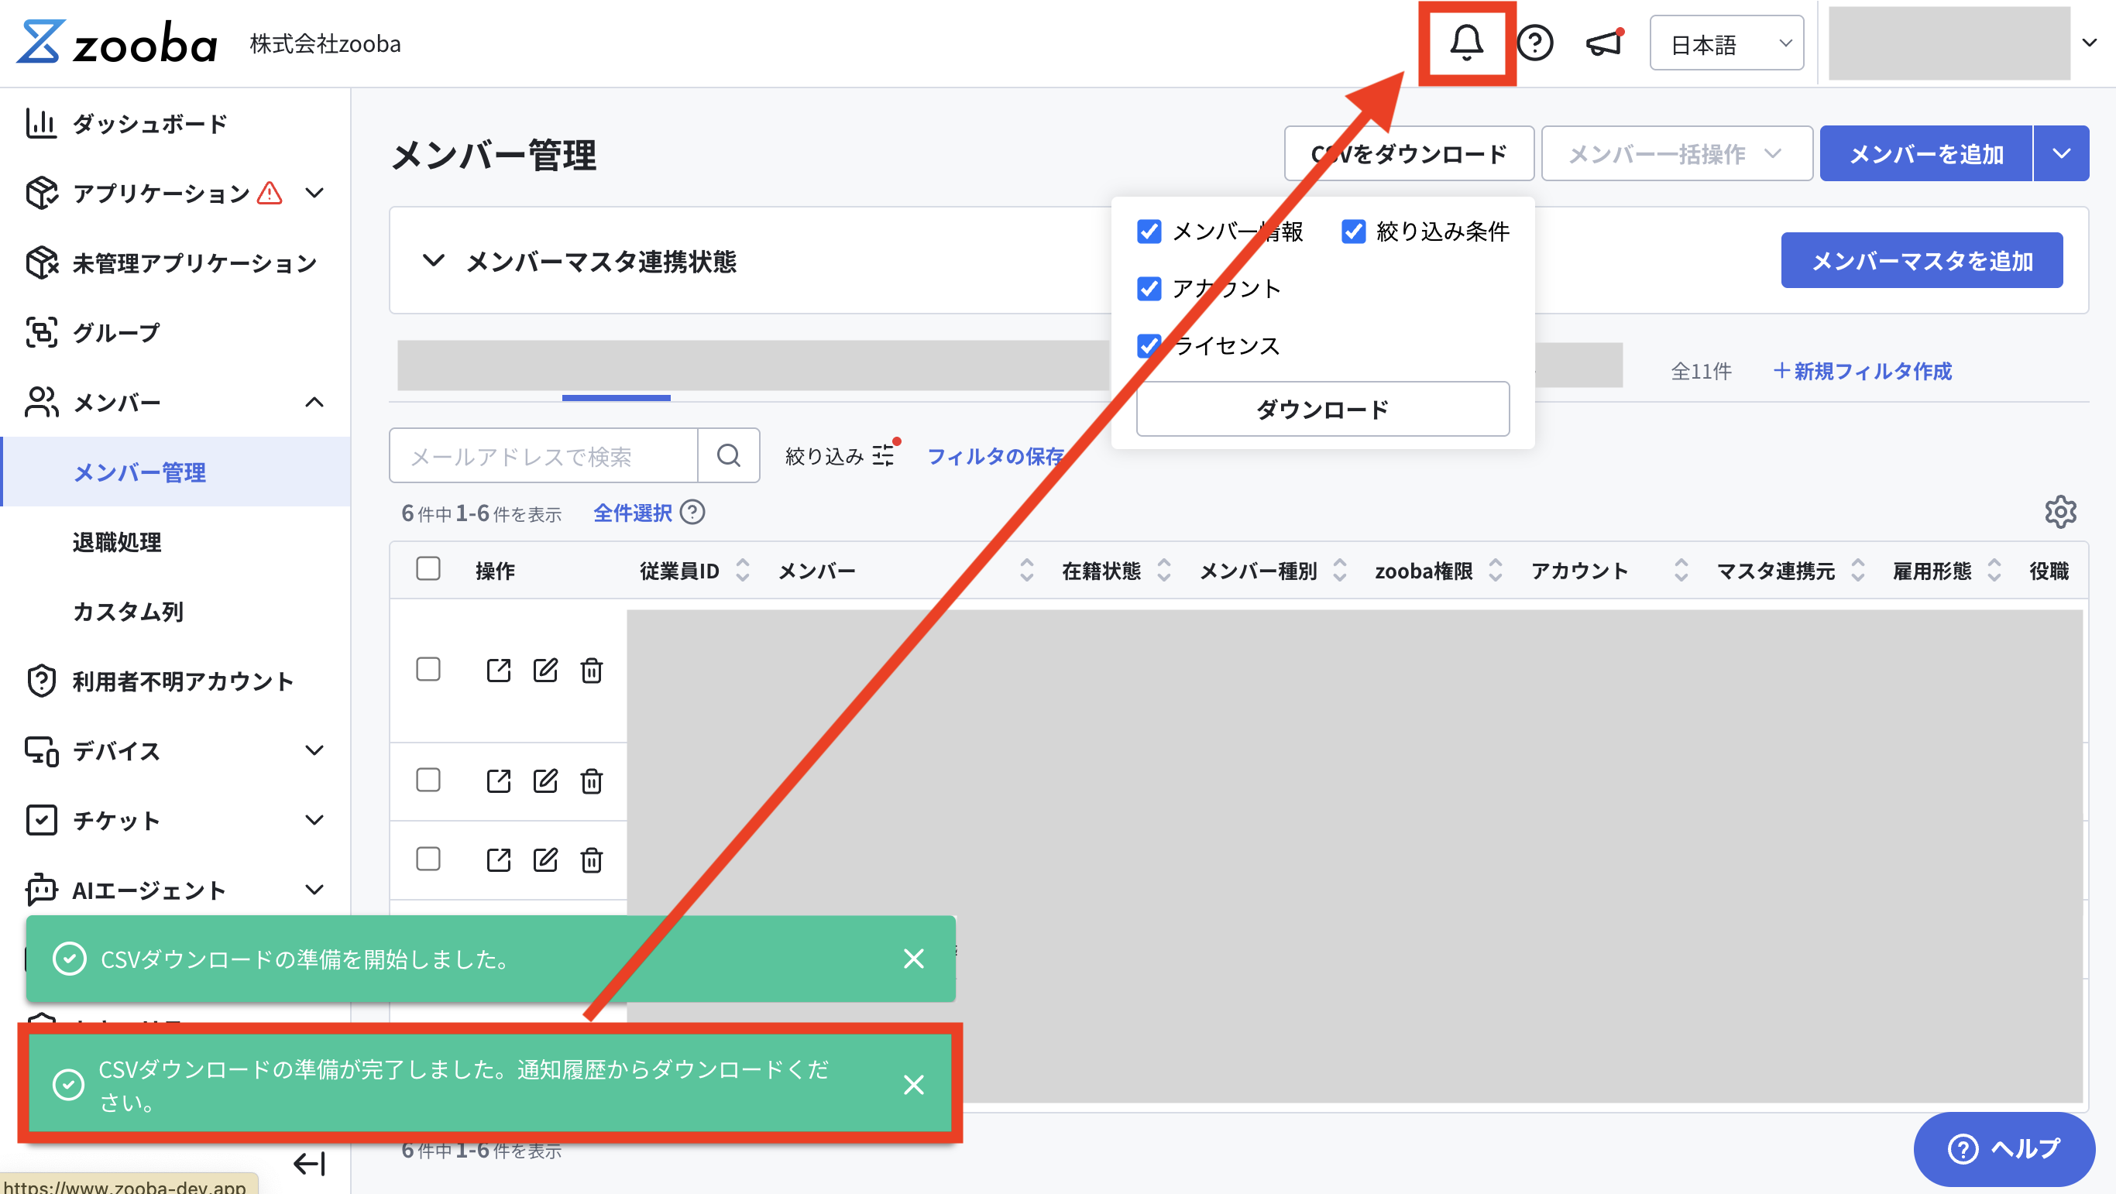Expand the アプリケーション sidebar section
2116x1194 pixels.
point(314,193)
